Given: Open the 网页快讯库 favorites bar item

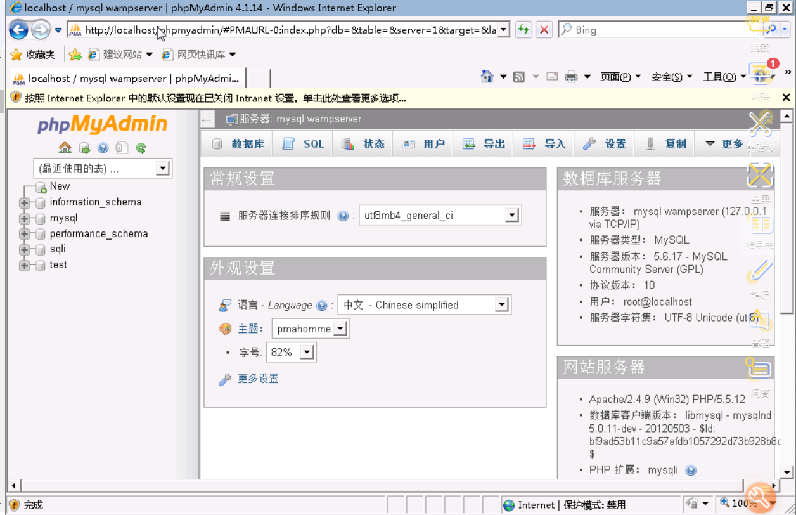Looking at the screenshot, I should 199,55.
